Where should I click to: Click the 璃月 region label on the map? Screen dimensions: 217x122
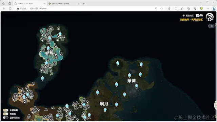tap(104, 104)
